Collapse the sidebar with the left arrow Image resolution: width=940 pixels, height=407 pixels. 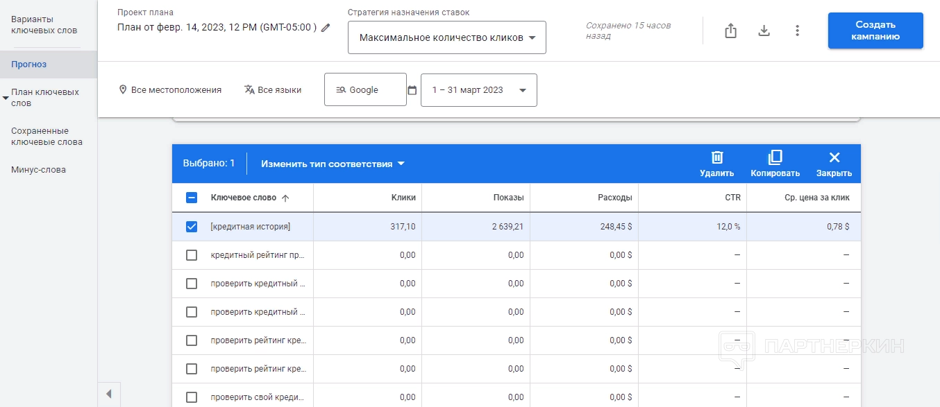point(109,394)
